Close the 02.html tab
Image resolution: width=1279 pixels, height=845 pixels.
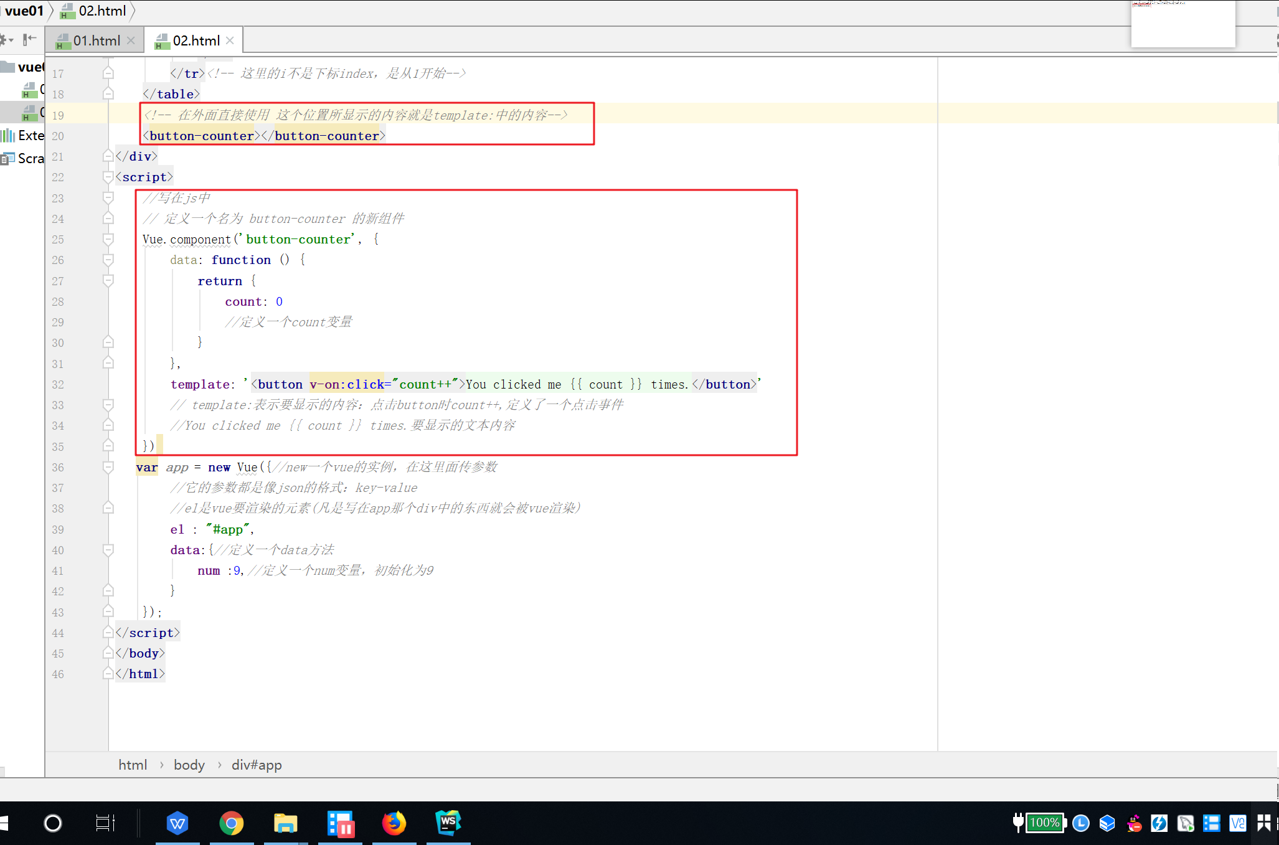coord(230,40)
